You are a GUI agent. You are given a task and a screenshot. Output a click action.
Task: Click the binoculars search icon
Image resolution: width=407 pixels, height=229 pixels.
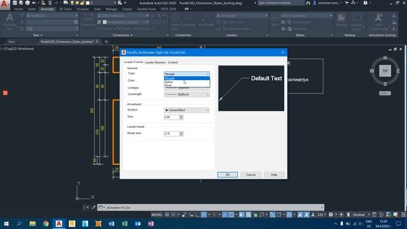pyautogui.click(x=308, y=3)
